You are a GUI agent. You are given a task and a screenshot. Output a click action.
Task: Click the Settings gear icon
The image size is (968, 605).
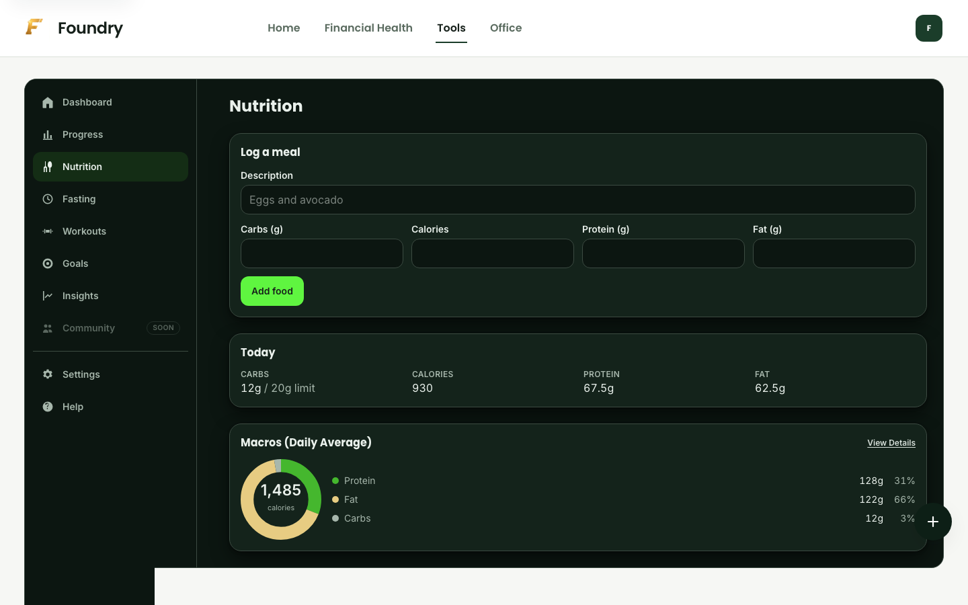[48, 374]
